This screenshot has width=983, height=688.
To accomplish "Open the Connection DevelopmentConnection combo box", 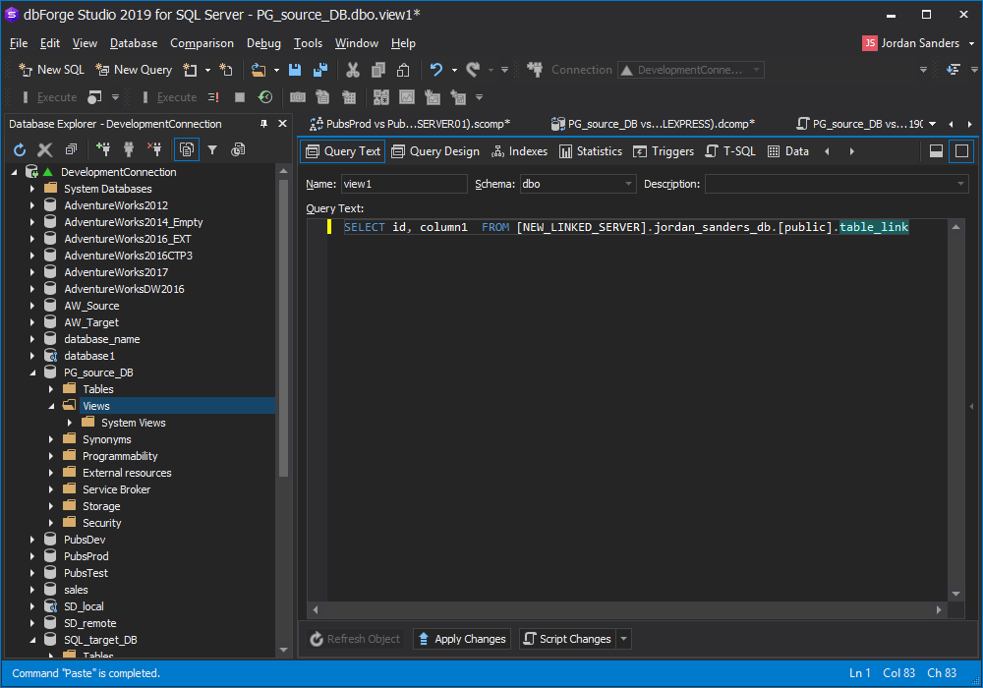I will 690,70.
